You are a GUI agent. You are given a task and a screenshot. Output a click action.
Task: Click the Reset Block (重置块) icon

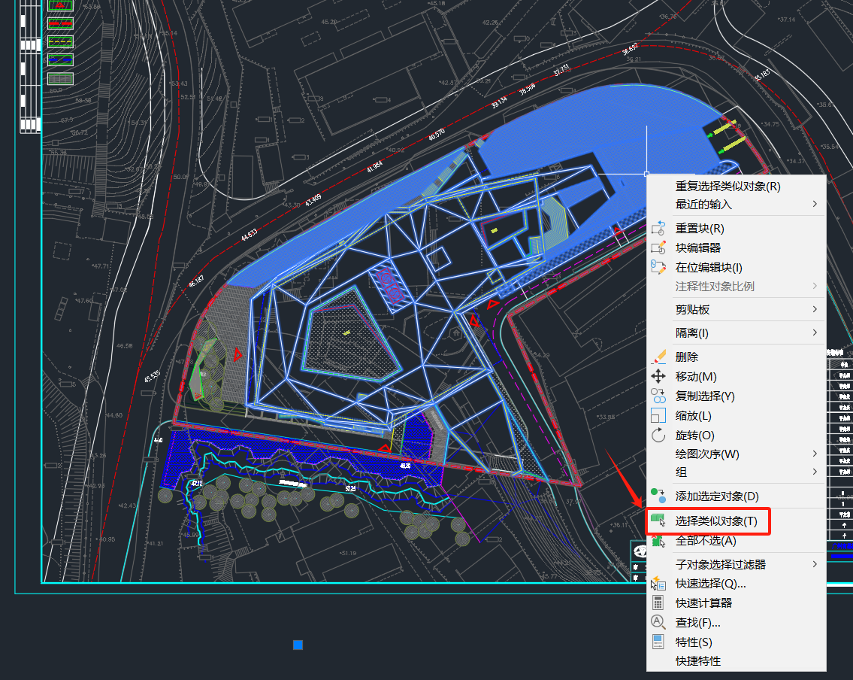pyautogui.click(x=658, y=228)
